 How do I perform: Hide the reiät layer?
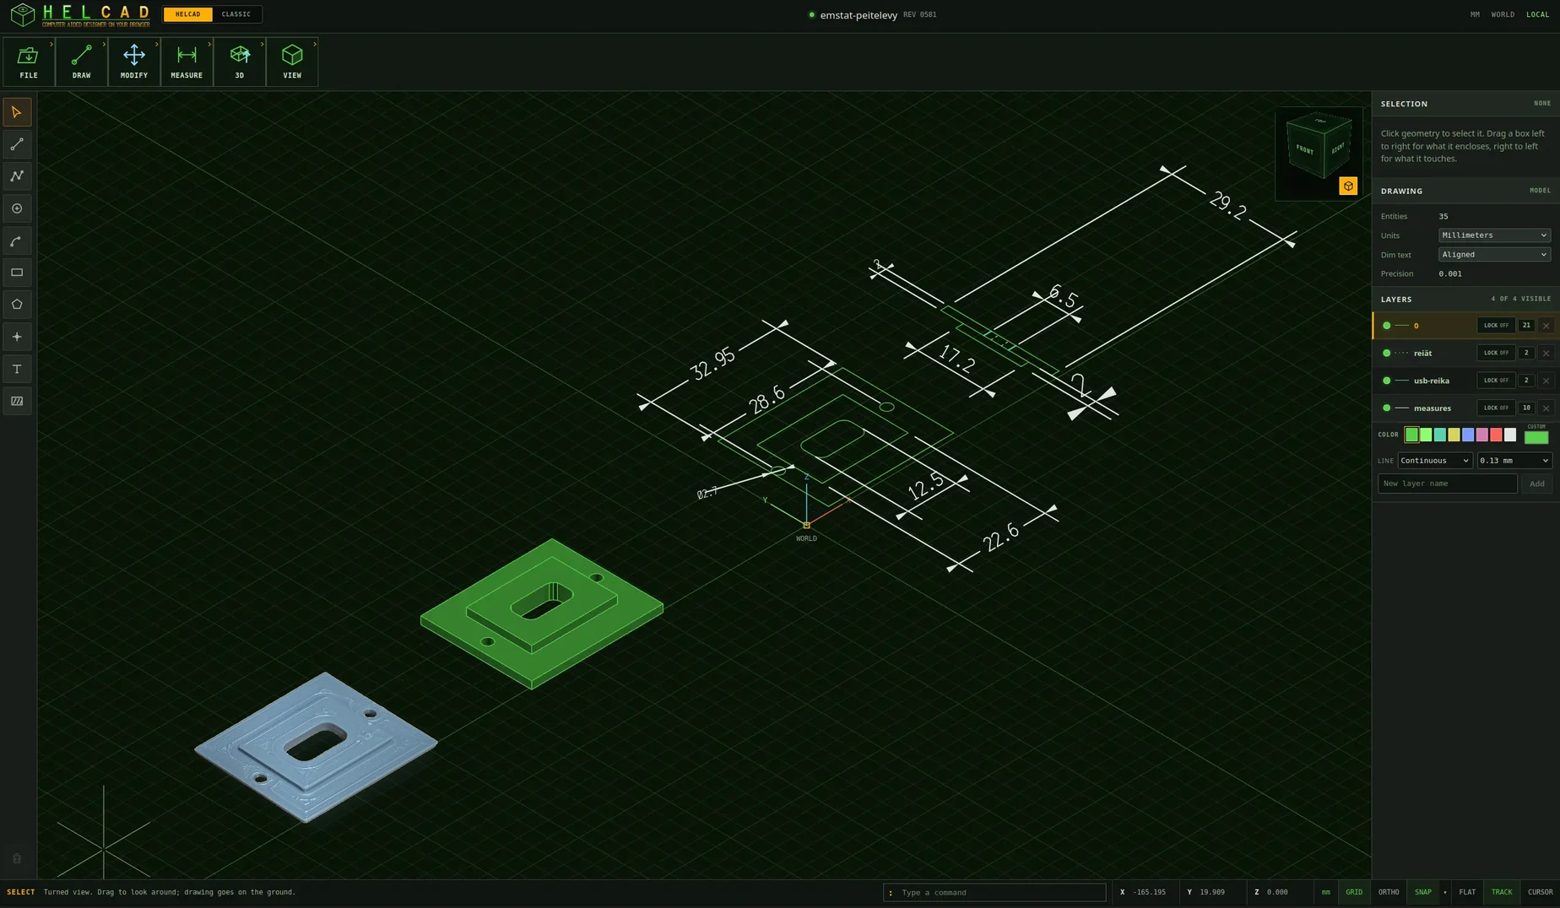[x=1386, y=353]
